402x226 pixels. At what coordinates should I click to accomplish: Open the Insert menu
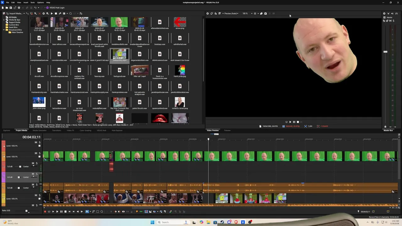click(x=26, y=3)
